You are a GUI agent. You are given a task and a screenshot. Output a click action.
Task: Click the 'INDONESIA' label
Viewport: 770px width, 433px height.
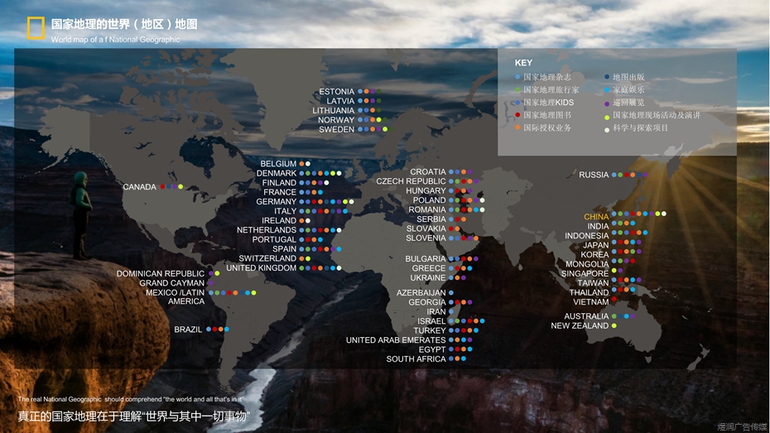(x=587, y=236)
